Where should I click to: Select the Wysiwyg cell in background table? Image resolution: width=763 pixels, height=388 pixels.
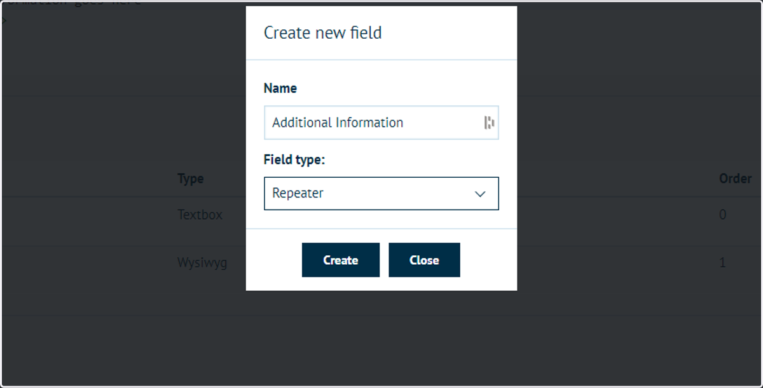coord(202,263)
